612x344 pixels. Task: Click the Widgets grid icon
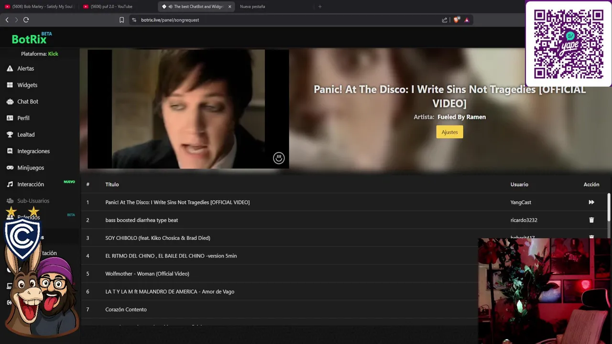coord(10,85)
